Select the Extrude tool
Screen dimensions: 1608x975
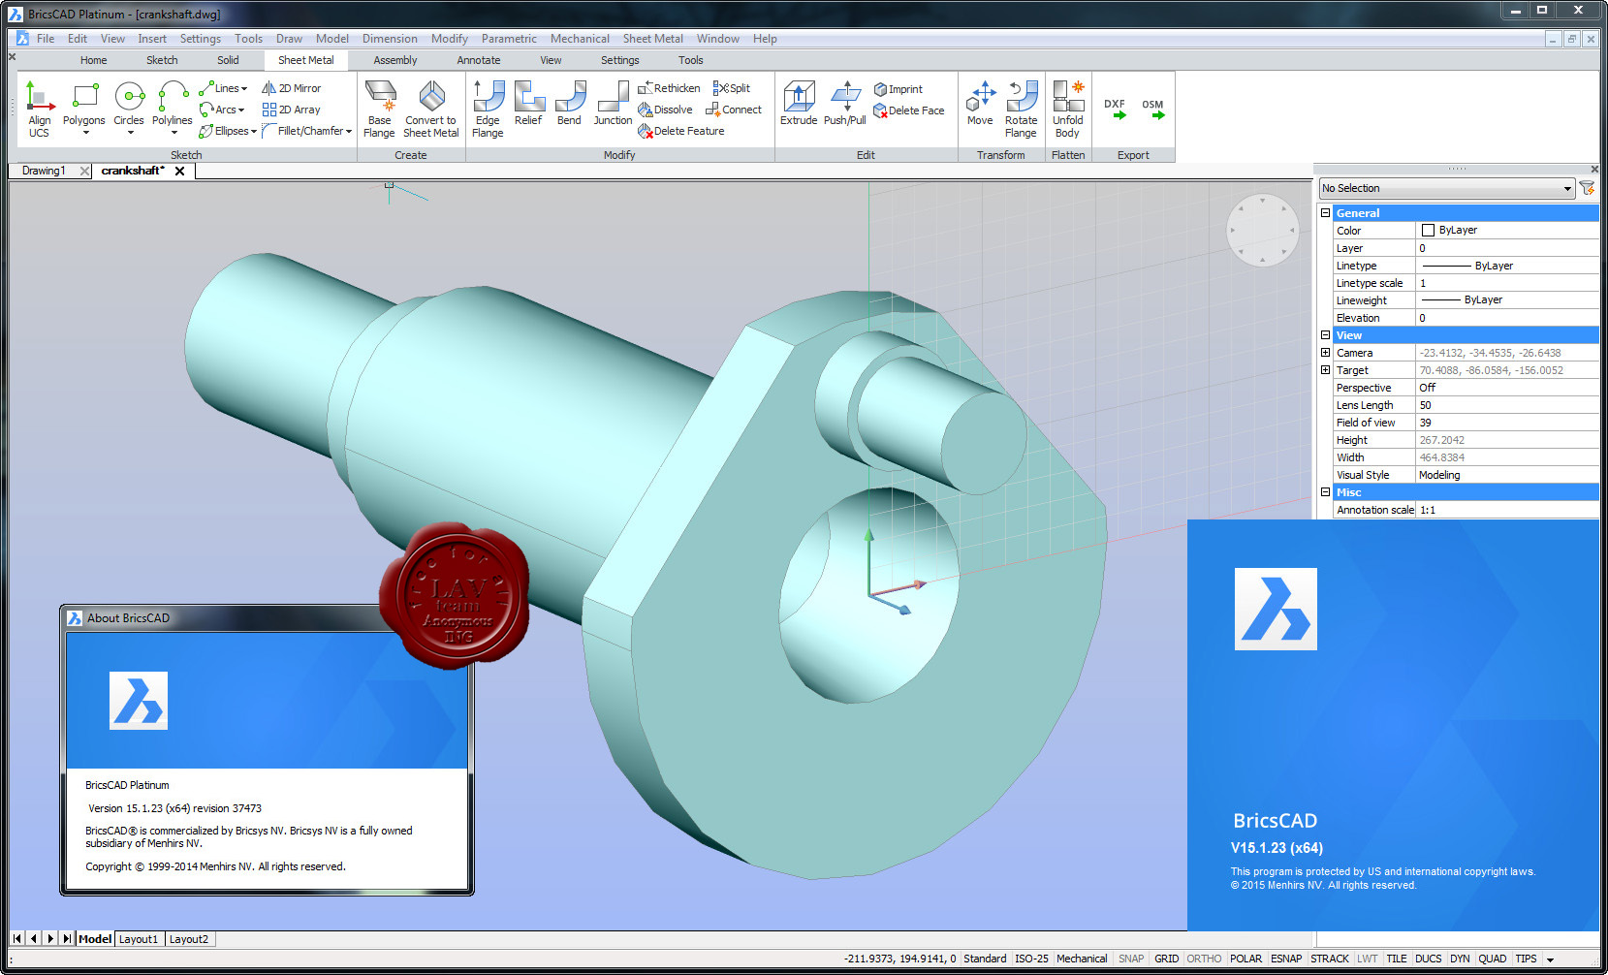799,103
